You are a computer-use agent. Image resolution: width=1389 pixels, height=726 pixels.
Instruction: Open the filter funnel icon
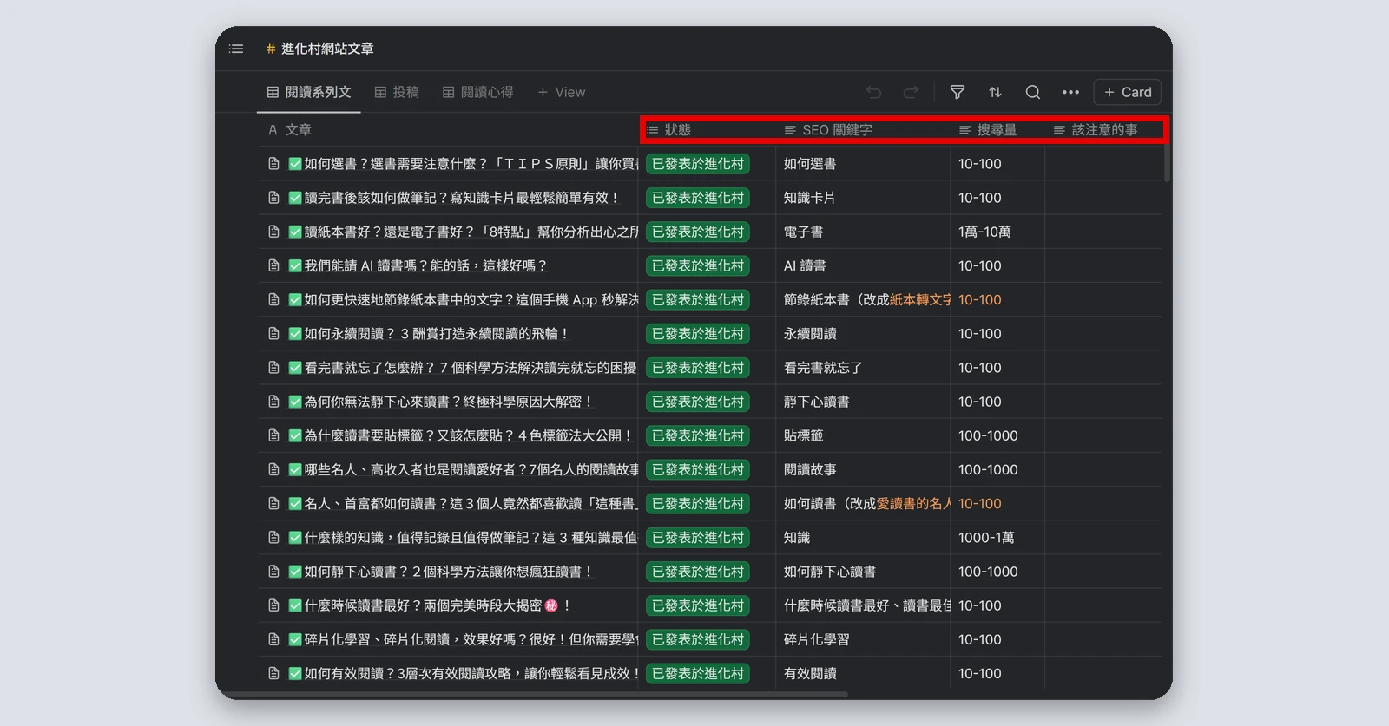pos(958,92)
